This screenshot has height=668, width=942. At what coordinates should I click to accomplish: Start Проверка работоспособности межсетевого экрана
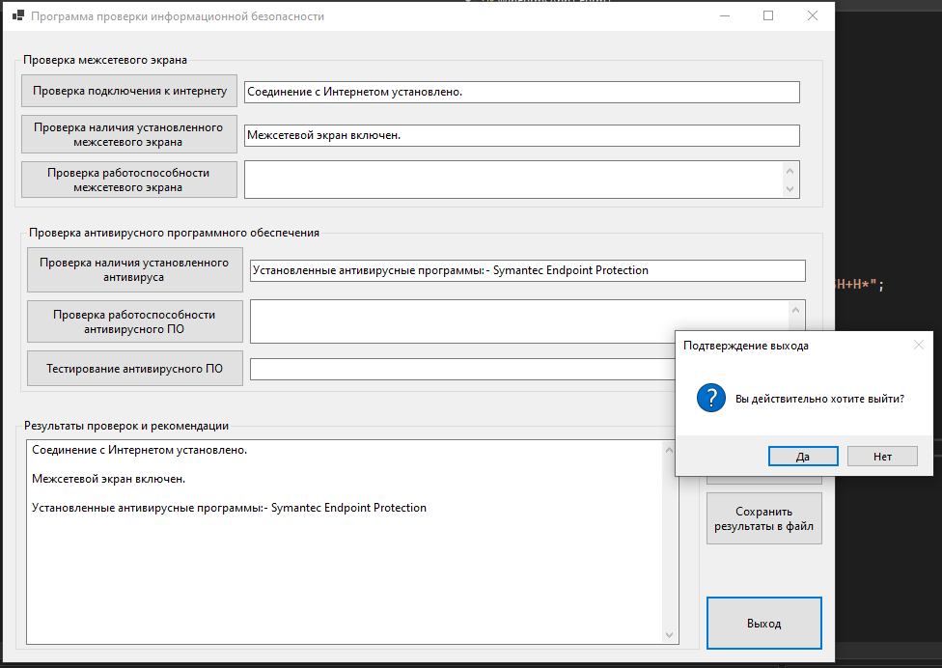[x=129, y=180]
